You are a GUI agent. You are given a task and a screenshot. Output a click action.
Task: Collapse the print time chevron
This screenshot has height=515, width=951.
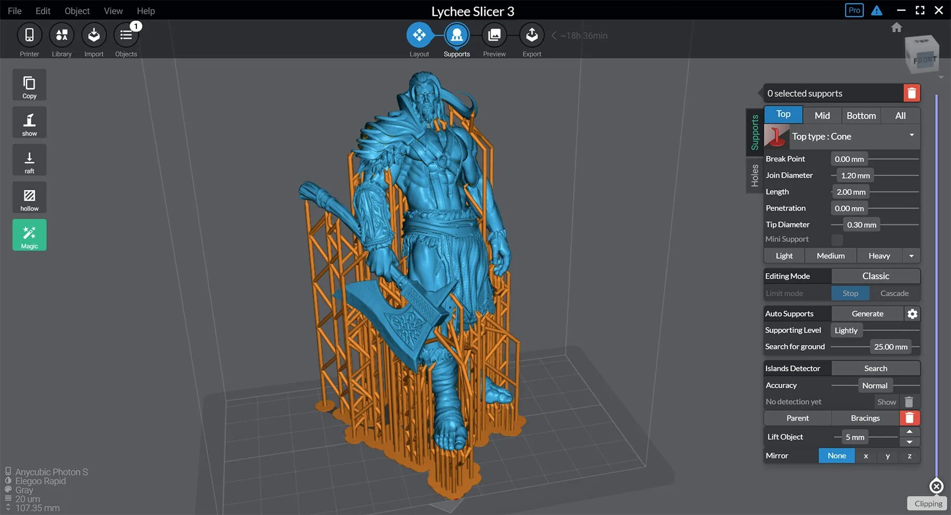coord(554,35)
